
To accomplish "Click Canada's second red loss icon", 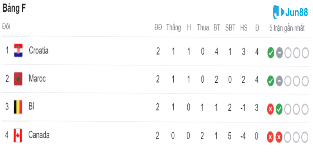I will pyautogui.click(x=279, y=137).
